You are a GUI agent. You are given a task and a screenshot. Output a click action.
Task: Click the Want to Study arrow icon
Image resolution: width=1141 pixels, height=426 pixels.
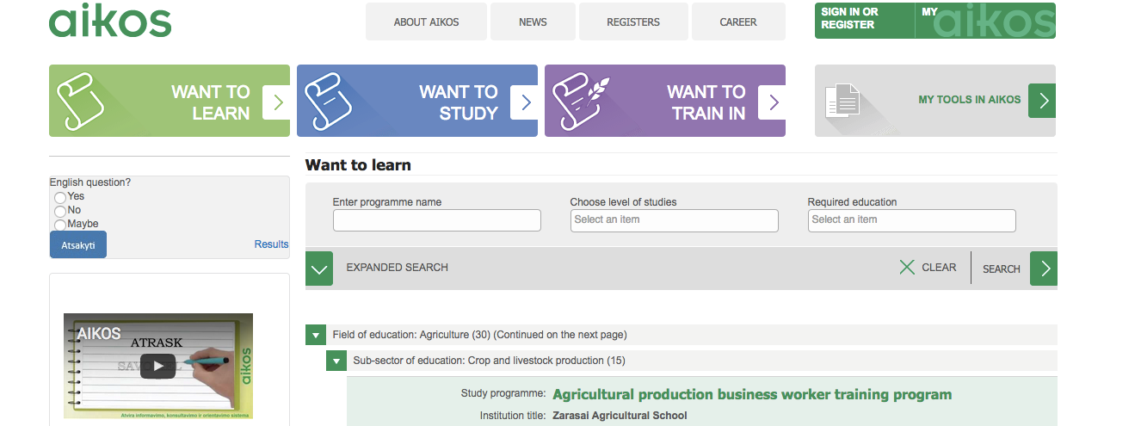(525, 102)
